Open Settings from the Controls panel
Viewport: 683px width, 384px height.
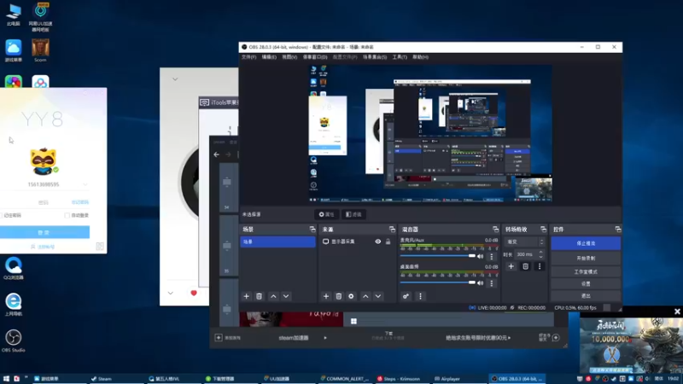[586, 284]
